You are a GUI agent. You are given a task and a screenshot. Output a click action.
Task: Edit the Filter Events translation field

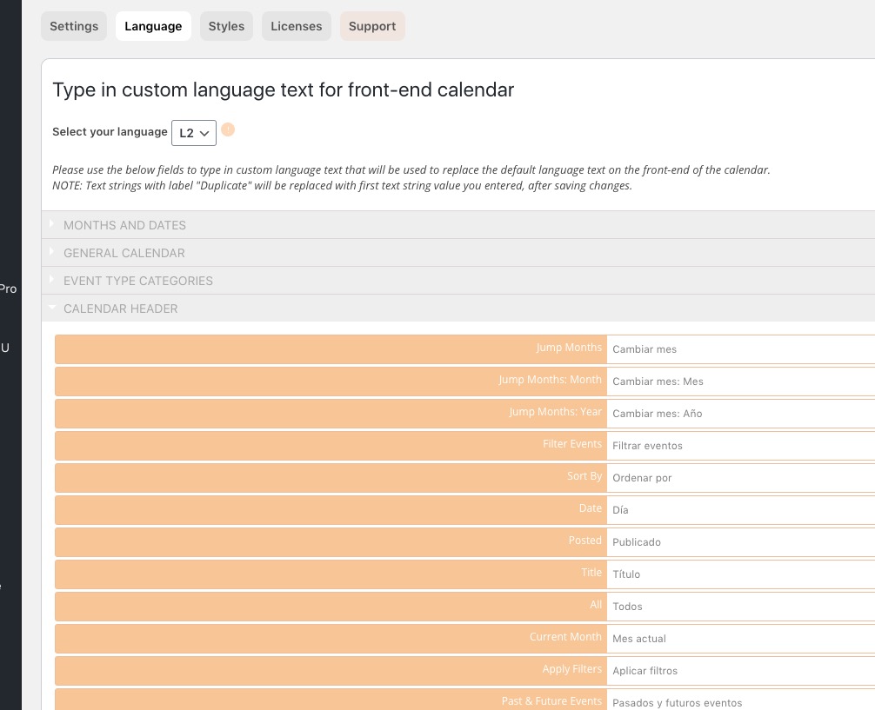click(739, 446)
